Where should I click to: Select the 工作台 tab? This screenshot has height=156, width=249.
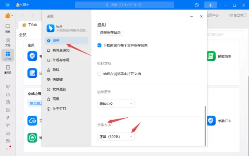point(30,25)
